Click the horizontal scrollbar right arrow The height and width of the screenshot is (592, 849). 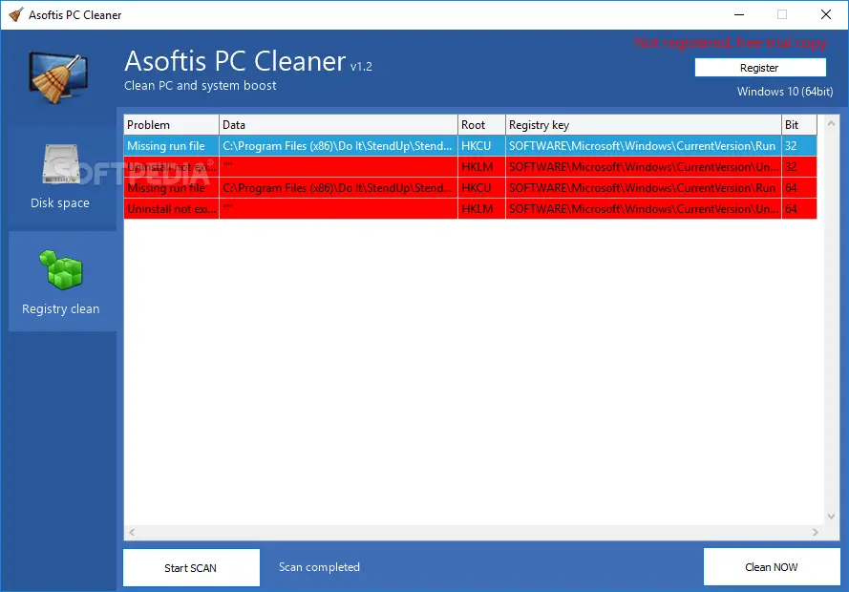816,533
